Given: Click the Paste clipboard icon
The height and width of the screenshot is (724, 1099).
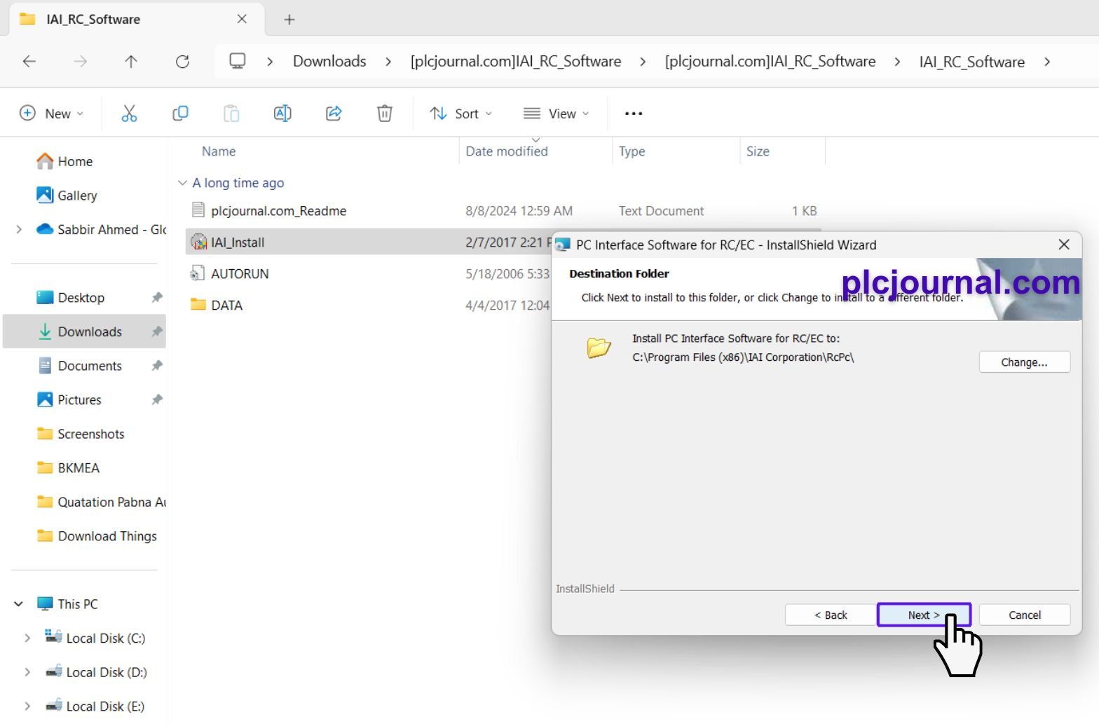Looking at the screenshot, I should coord(231,114).
